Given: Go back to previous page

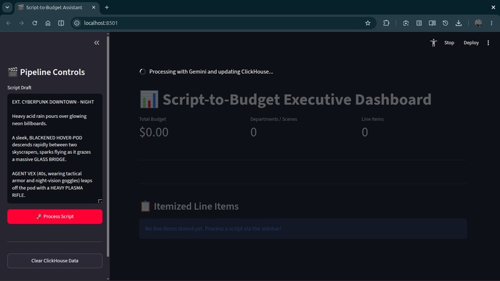Looking at the screenshot, I should [9, 23].
